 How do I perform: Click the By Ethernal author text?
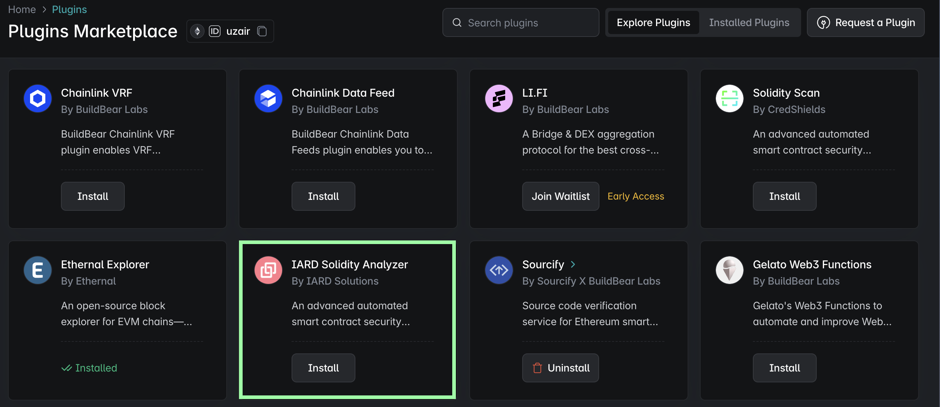[88, 281]
